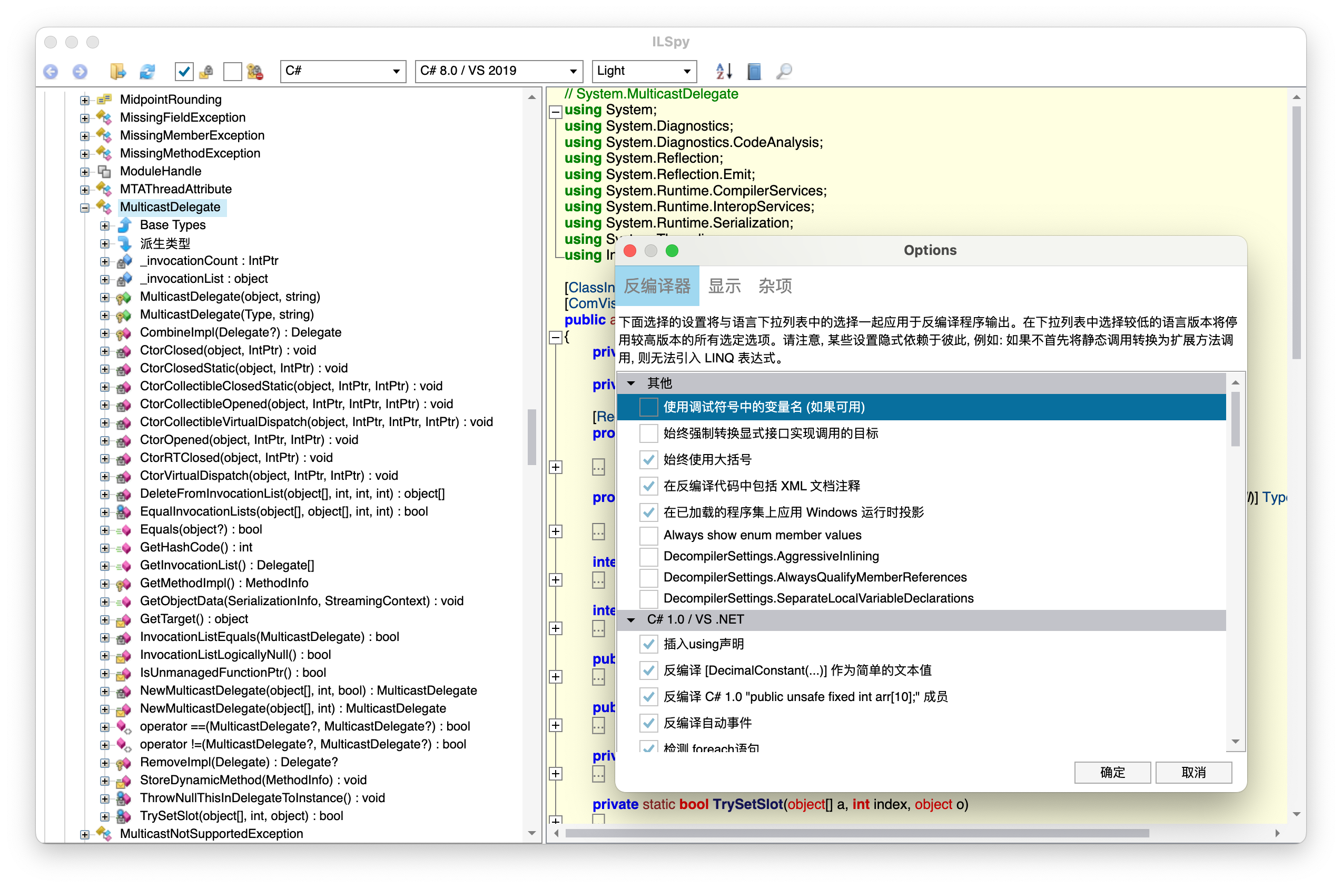Click the class icon beside MulticastNotSupportedException
The image size is (1342, 888).
[x=104, y=833]
